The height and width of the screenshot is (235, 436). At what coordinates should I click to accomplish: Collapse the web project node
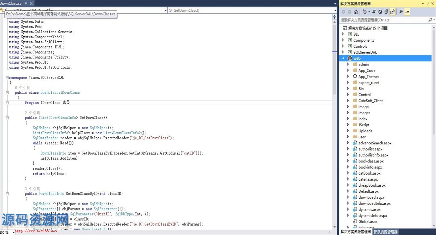[343, 58]
